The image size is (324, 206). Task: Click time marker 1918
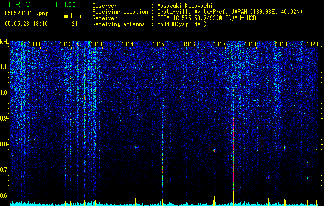click(x=251, y=44)
